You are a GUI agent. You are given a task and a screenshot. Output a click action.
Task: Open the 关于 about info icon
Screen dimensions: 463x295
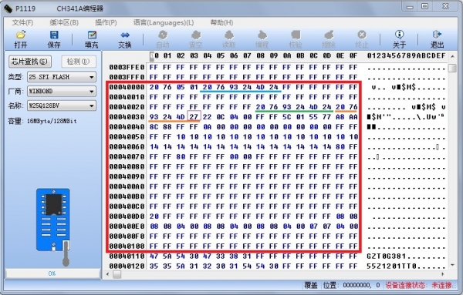point(399,39)
